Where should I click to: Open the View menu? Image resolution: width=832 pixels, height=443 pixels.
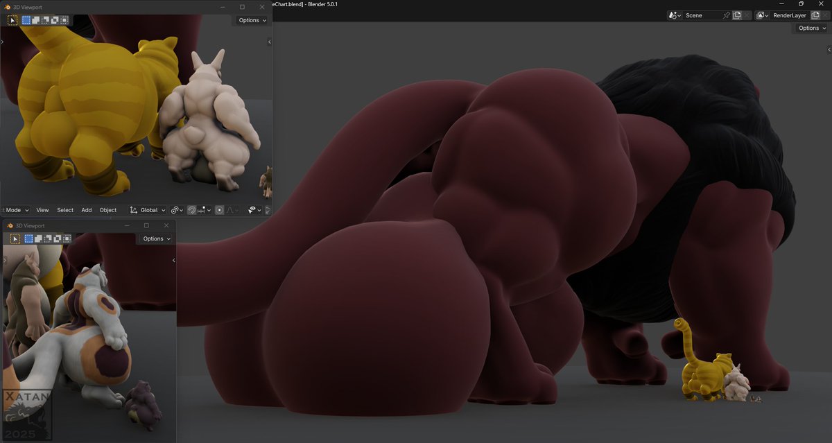tap(42, 210)
